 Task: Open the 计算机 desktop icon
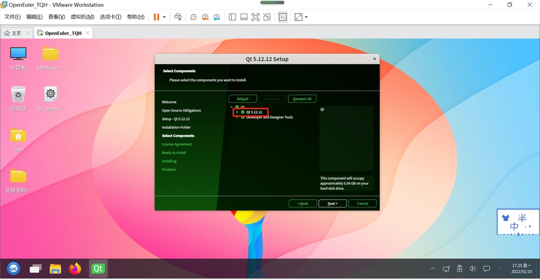click(18, 59)
